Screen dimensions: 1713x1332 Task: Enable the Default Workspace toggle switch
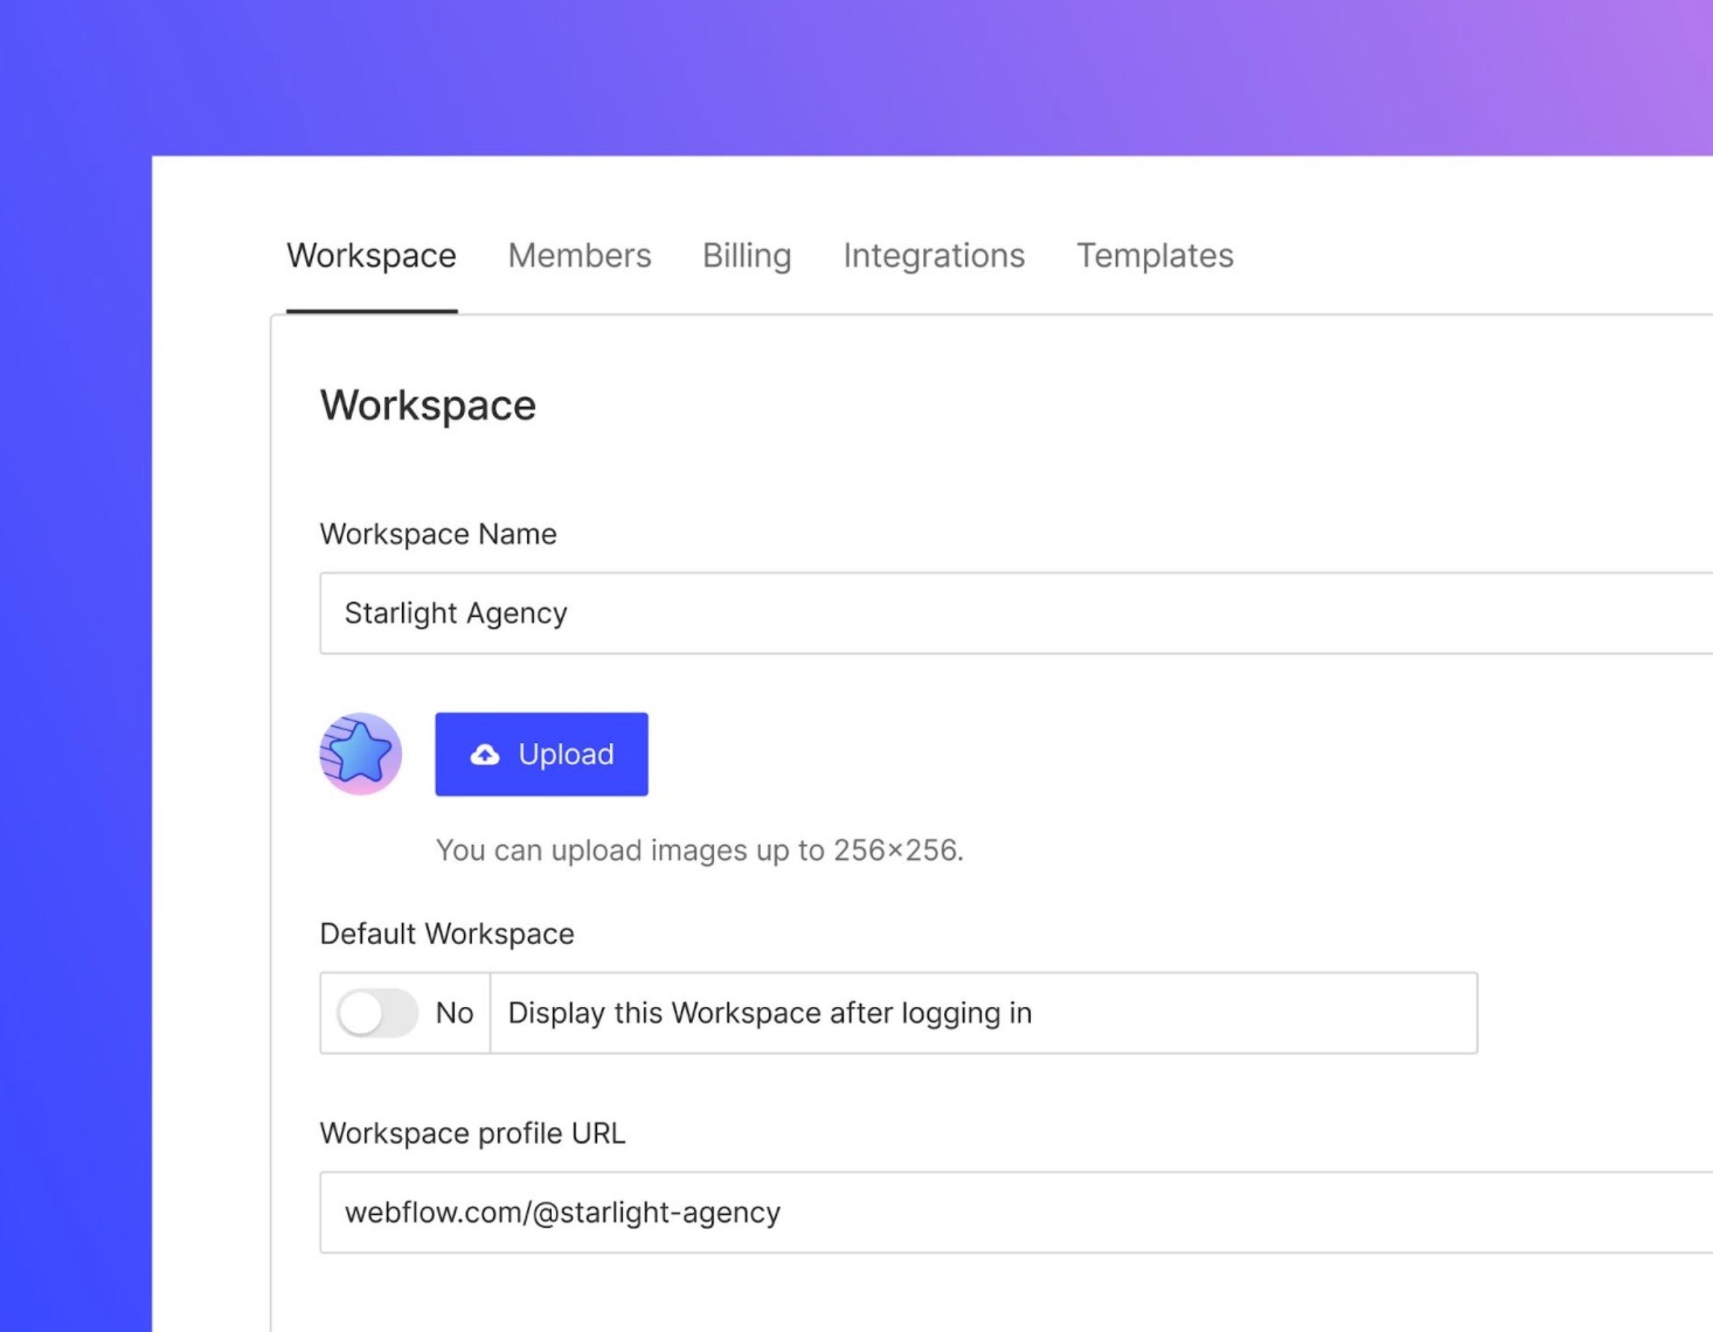pos(378,1013)
